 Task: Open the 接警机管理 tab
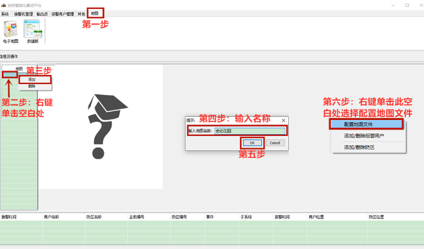[23, 14]
